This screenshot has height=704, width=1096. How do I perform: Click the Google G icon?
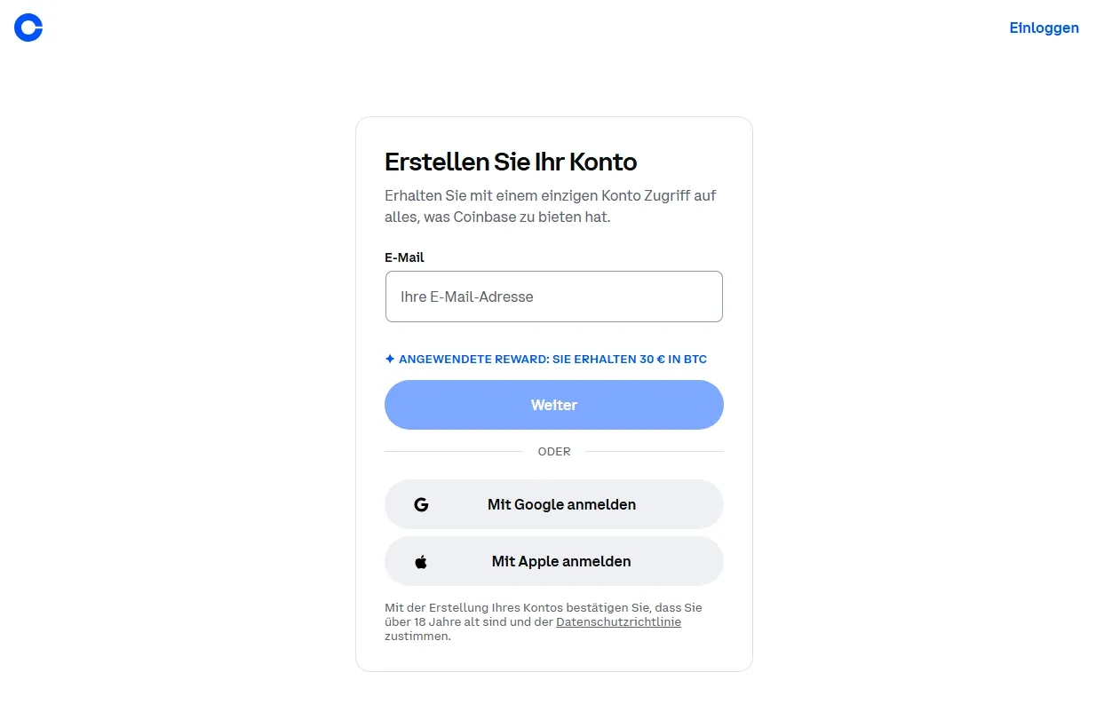421,504
